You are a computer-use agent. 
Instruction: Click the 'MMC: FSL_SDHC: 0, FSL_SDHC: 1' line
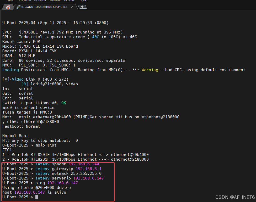click(39, 65)
